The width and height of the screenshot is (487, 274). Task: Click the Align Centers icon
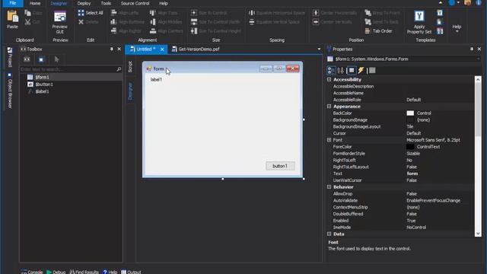[x=152, y=30]
